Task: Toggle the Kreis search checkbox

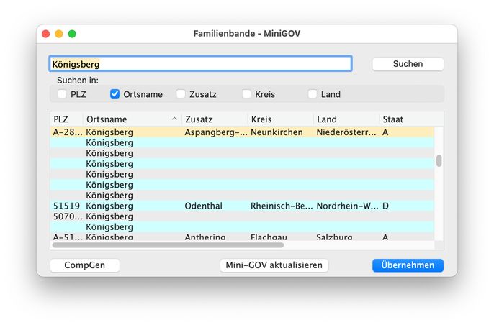Action: click(x=247, y=94)
